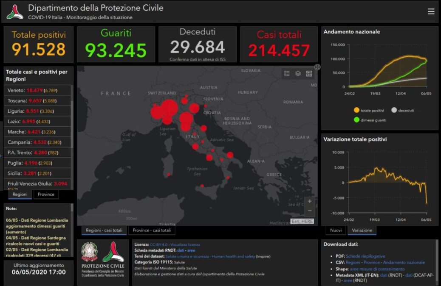Viewport: 441px width, 286px height.
Task: Expand the map to fullscreen
Action: 317,67
